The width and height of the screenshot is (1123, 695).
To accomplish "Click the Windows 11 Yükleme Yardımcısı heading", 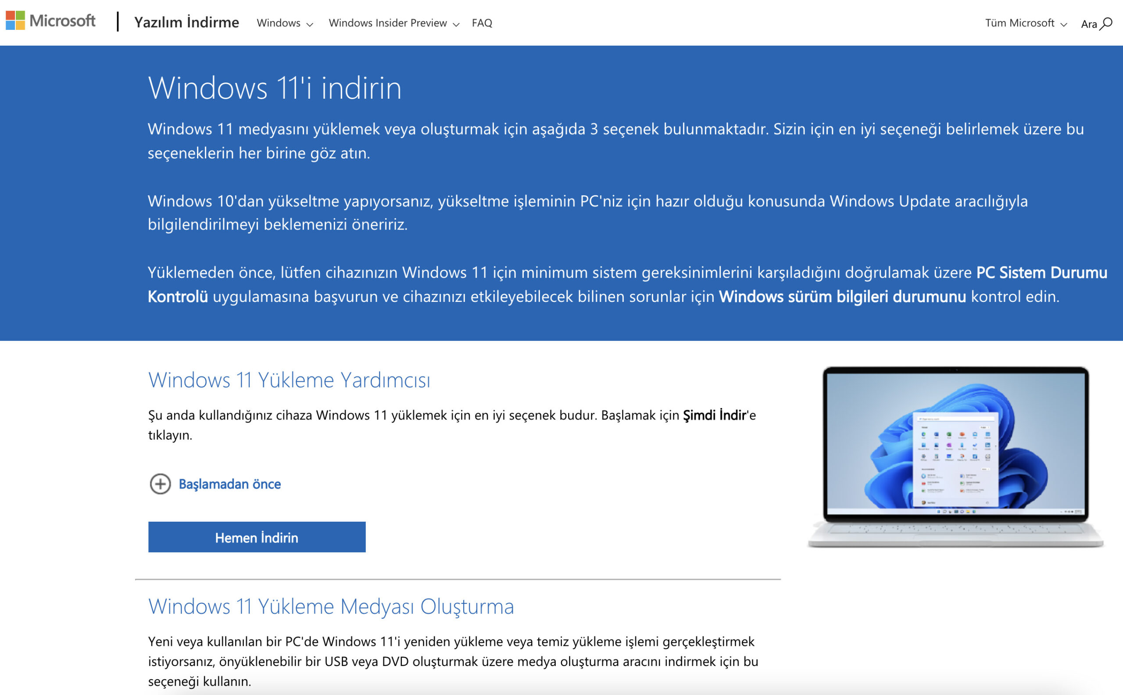I will [x=290, y=380].
